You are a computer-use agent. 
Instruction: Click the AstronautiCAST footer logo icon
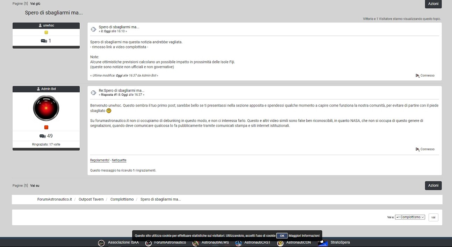[x=238, y=243]
